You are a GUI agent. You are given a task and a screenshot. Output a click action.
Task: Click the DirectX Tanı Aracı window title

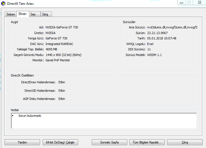(x=20, y=4)
